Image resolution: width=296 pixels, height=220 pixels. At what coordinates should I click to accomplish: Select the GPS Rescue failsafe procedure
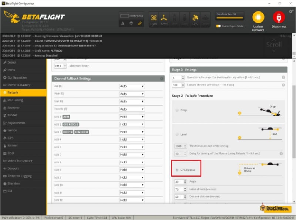(177, 170)
